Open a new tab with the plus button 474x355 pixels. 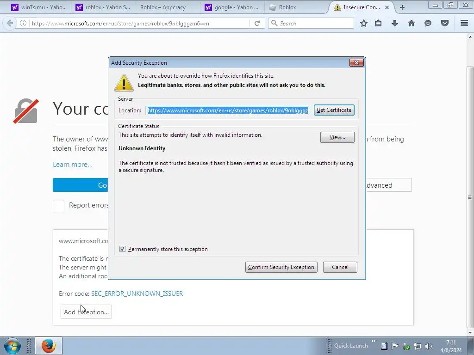coord(402,7)
